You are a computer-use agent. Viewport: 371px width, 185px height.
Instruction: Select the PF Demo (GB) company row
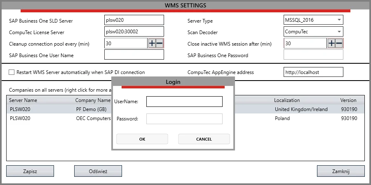[185, 109]
